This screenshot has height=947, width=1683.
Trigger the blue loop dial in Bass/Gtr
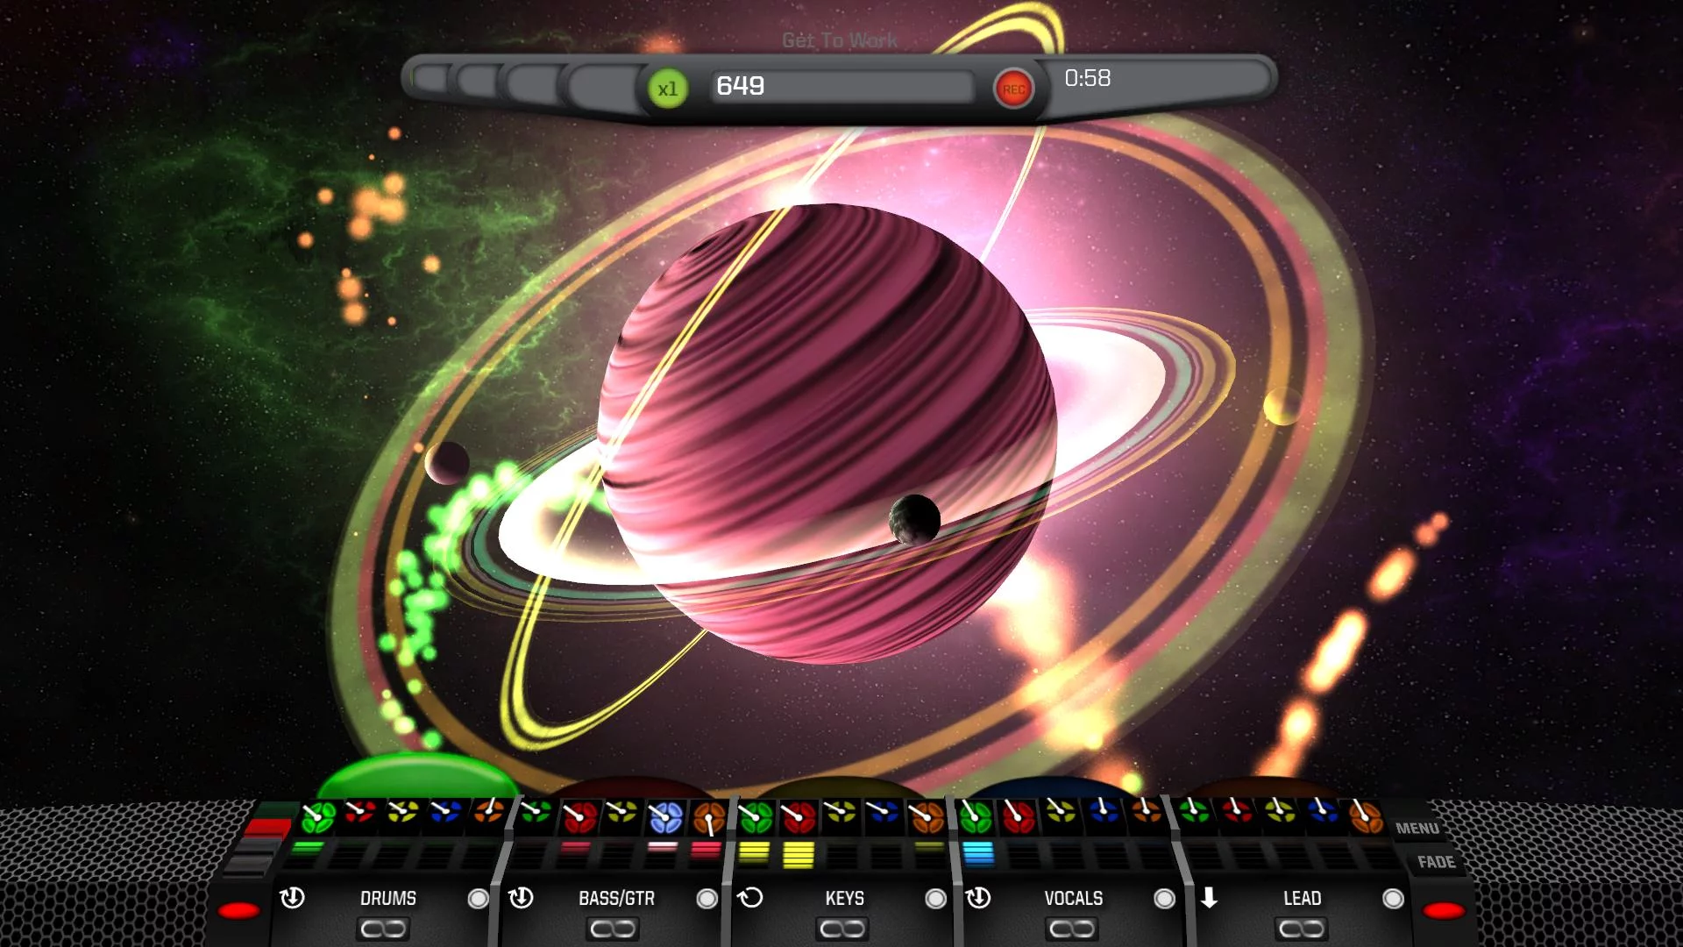665,817
